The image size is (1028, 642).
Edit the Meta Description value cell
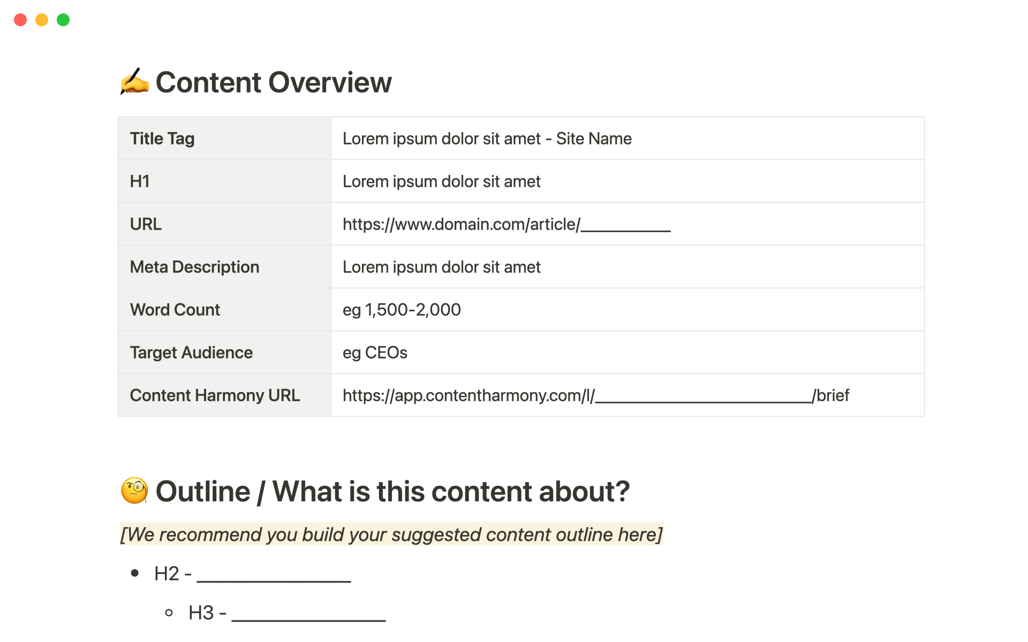point(441,267)
